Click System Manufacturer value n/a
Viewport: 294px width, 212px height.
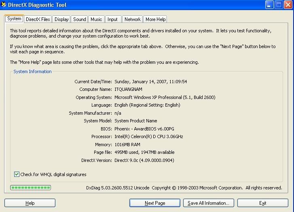point(118,113)
